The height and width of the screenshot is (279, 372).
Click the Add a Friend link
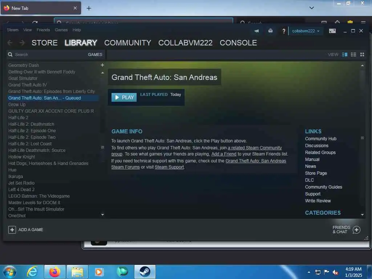click(224, 154)
